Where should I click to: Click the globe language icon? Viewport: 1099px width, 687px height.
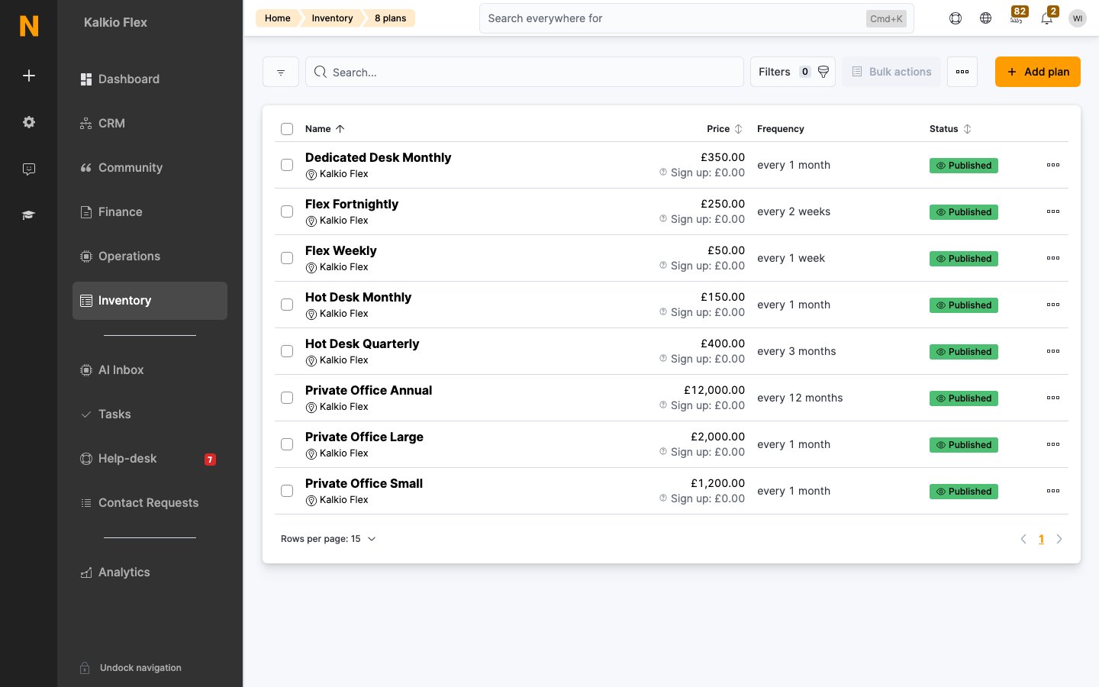[x=986, y=18]
